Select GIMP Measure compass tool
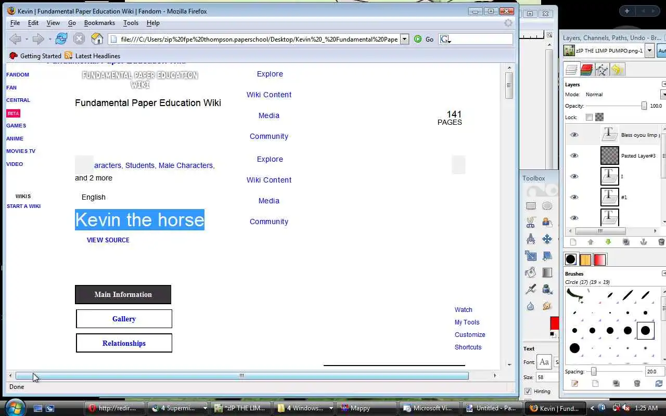The image size is (666, 416). tap(531, 239)
